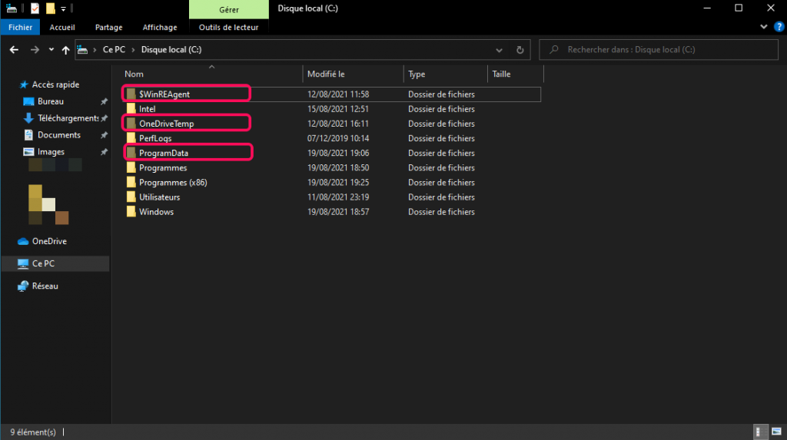
Task: Switch to the Affichage ribbon tab
Action: [160, 27]
